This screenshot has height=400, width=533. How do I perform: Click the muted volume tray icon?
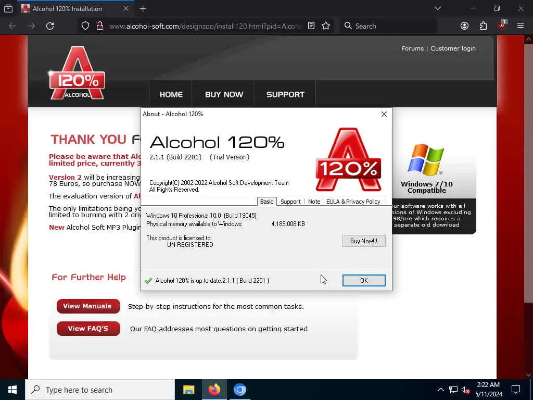click(x=466, y=390)
